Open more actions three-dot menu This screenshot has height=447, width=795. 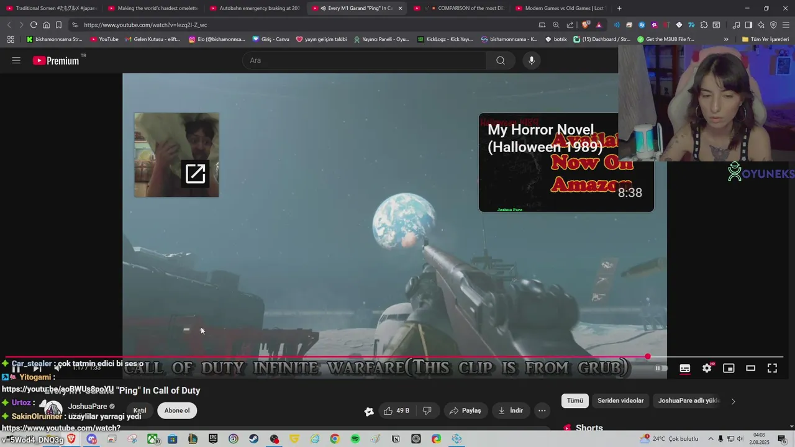click(x=542, y=410)
